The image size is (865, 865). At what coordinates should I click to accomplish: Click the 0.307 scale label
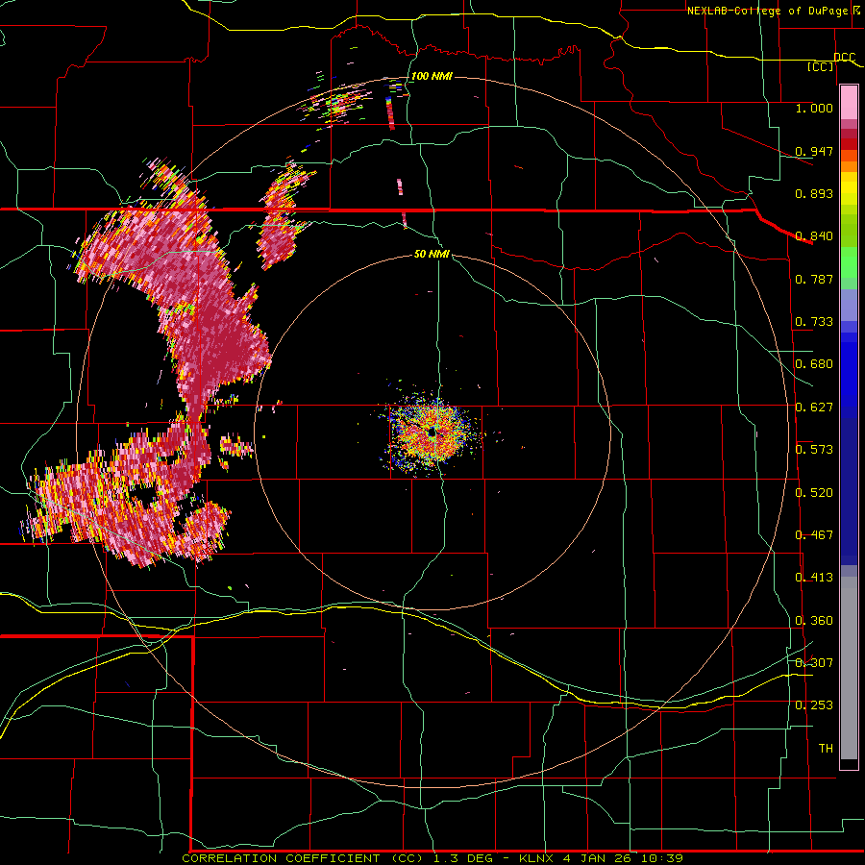tap(814, 662)
